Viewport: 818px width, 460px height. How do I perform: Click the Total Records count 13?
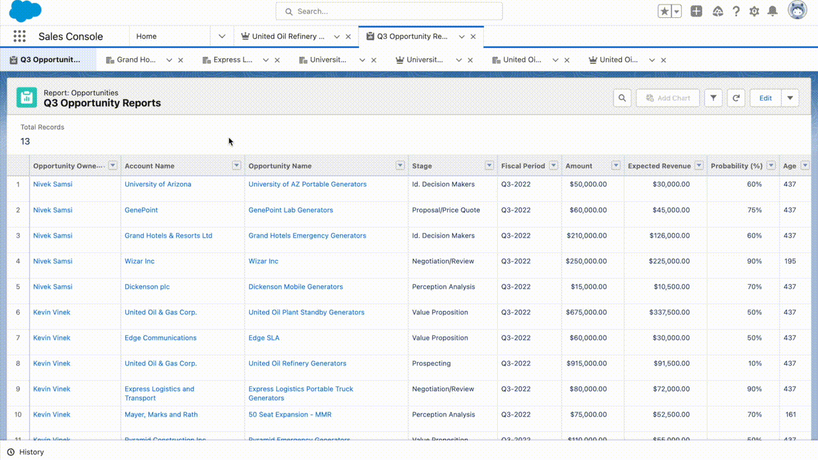(x=25, y=141)
